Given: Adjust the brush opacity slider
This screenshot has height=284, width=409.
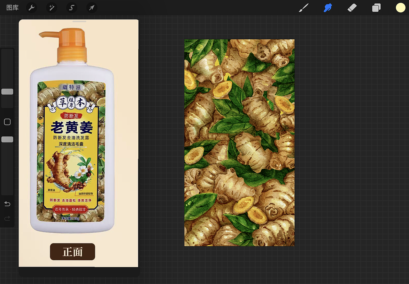Looking at the screenshot, I should click(x=7, y=139).
